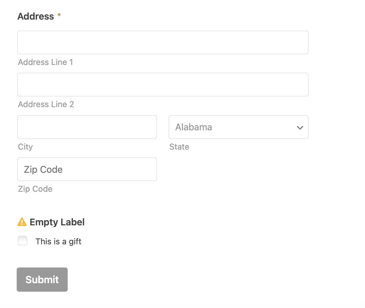Image resolution: width=365 pixels, height=308 pixels.
Task: Focus the Address Line 1 input field
Action: tap(163, 42)
